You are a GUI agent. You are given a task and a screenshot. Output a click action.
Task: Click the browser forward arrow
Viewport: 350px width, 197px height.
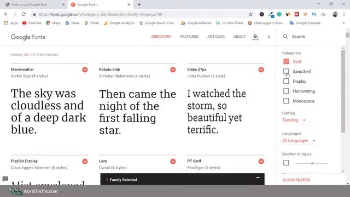pyautogui.click(x=15, y=14)
